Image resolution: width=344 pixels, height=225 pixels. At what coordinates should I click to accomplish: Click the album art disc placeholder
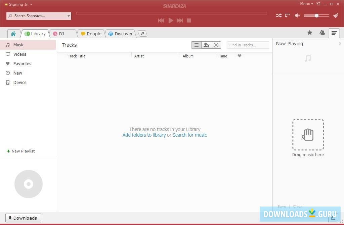tap(29, 184)
